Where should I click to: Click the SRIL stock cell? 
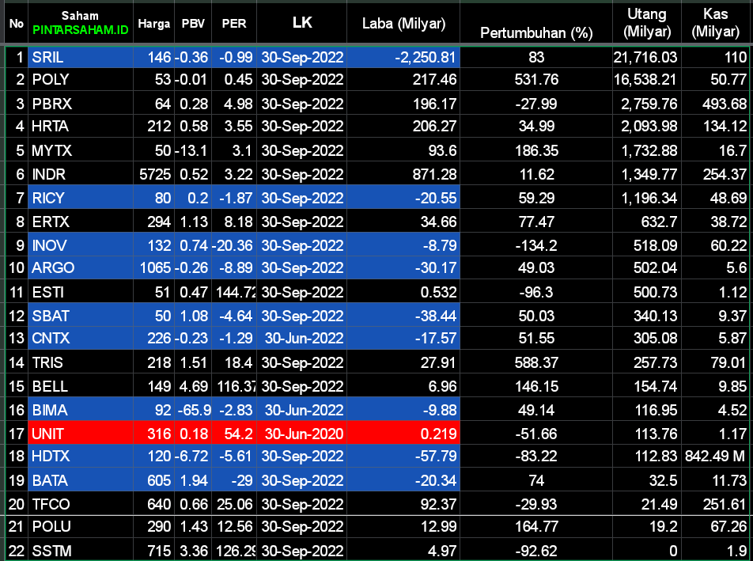click(80, 57)
